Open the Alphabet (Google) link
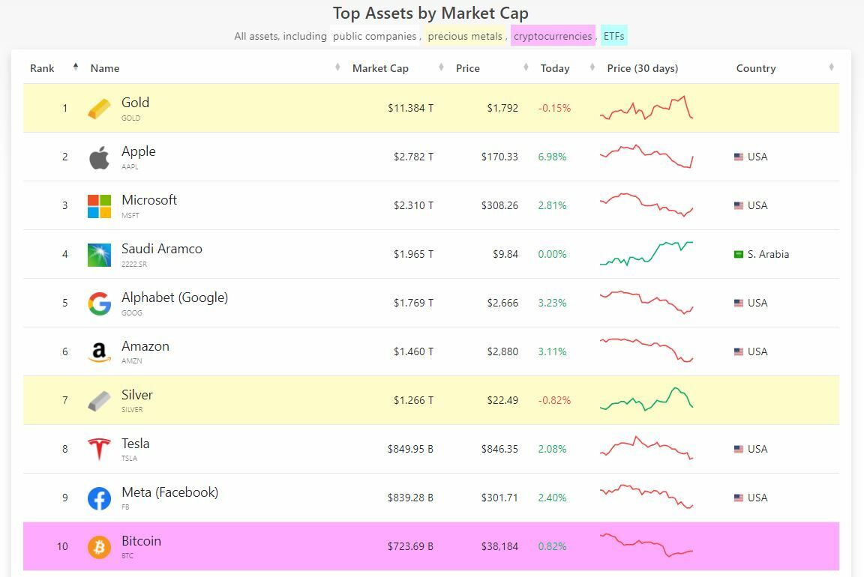The height and width of the screenshot is (577, 864). (175, 297)
